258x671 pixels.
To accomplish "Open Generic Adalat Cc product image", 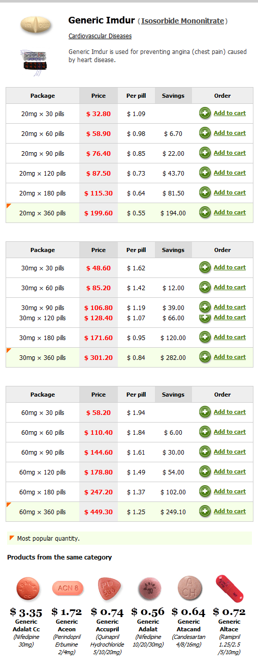I will pyautogui.click(x=27, y=589).
